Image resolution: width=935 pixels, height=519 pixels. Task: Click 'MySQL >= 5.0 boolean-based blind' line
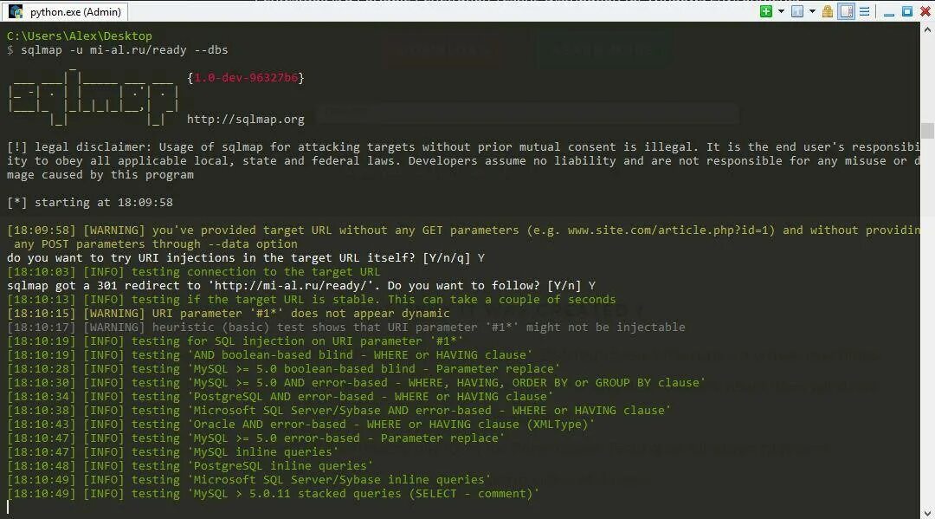click(x=284, y=368)
